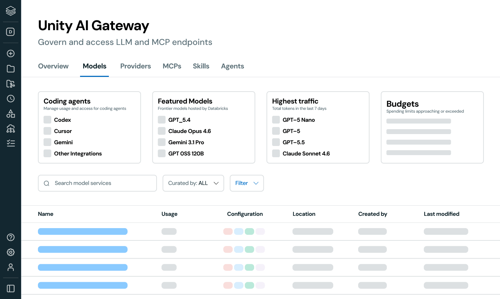The height and width of the screenshot is (299, 500).
Task: Open GPT OSS 120B model
Action: click(x=186, y=153)
